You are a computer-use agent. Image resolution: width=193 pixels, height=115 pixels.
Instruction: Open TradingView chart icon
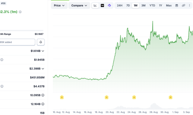pos(102,6)
